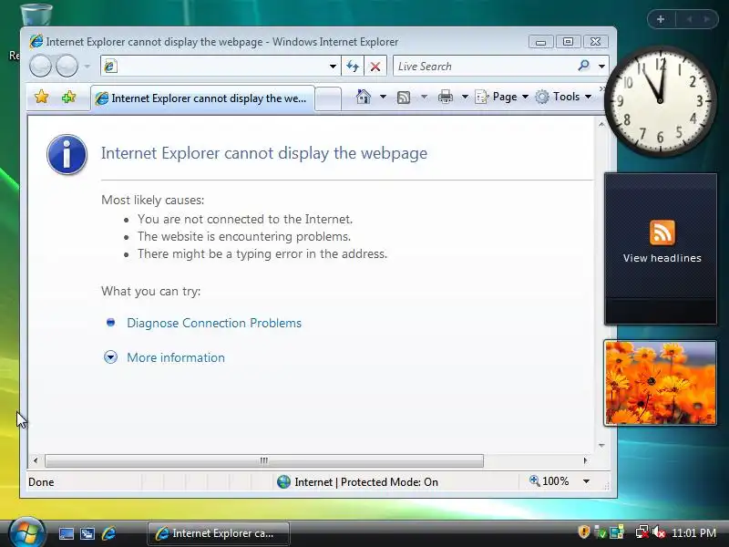Open the Print options dropdown arrow
This screenshot has height=547, width=729.
(465, 97)
